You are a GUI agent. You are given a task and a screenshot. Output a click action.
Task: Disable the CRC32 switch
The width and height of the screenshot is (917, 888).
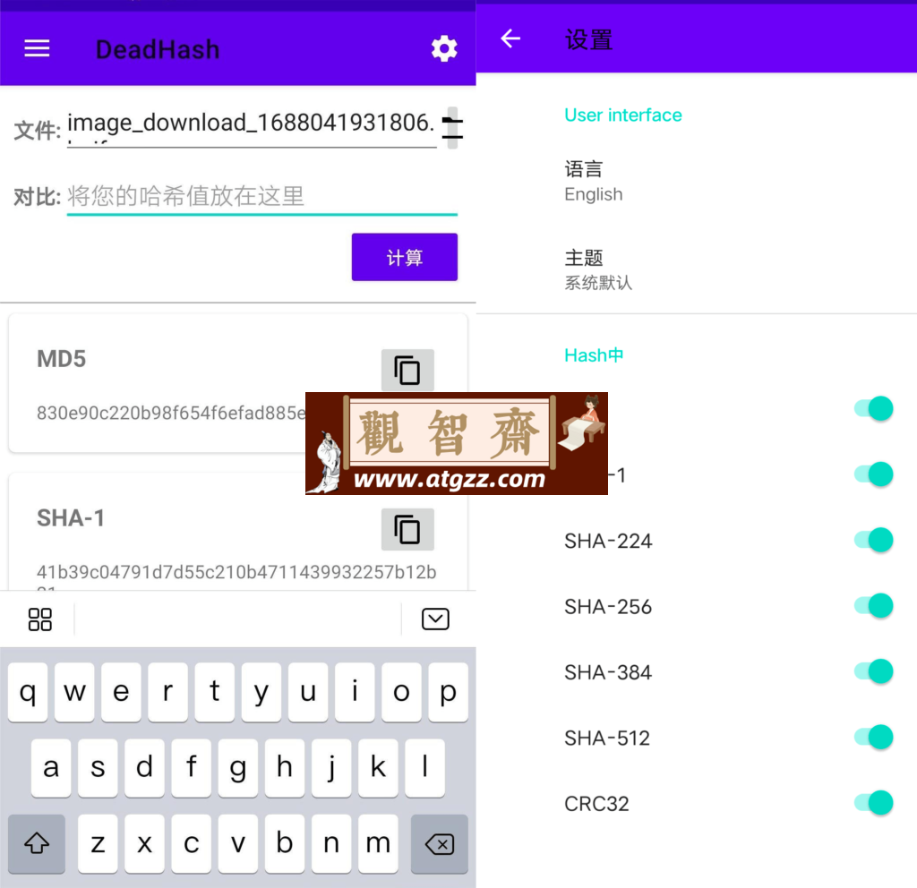(873, 803)
